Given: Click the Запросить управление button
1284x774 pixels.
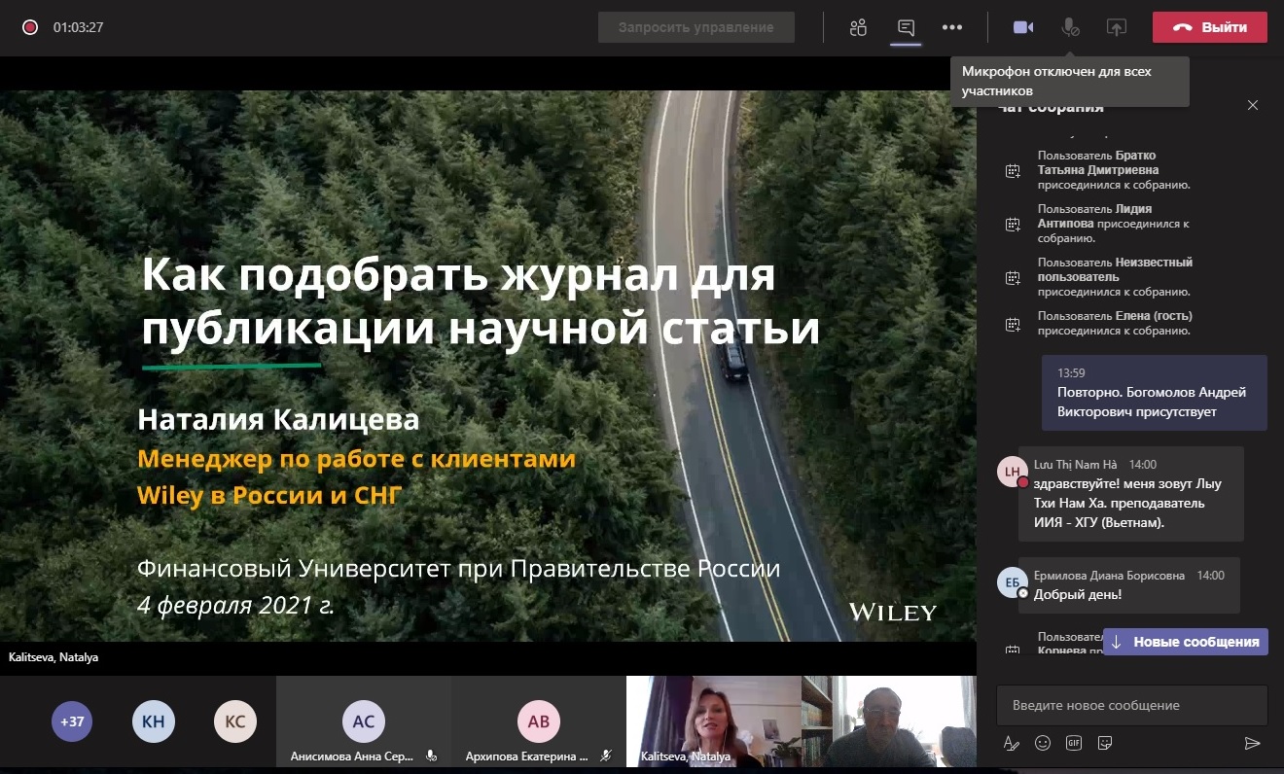Looking at the screenshot, I should click(696, 27).
